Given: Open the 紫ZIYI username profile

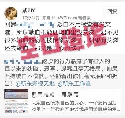Looking at the screenshot, I should click(30, 11).
